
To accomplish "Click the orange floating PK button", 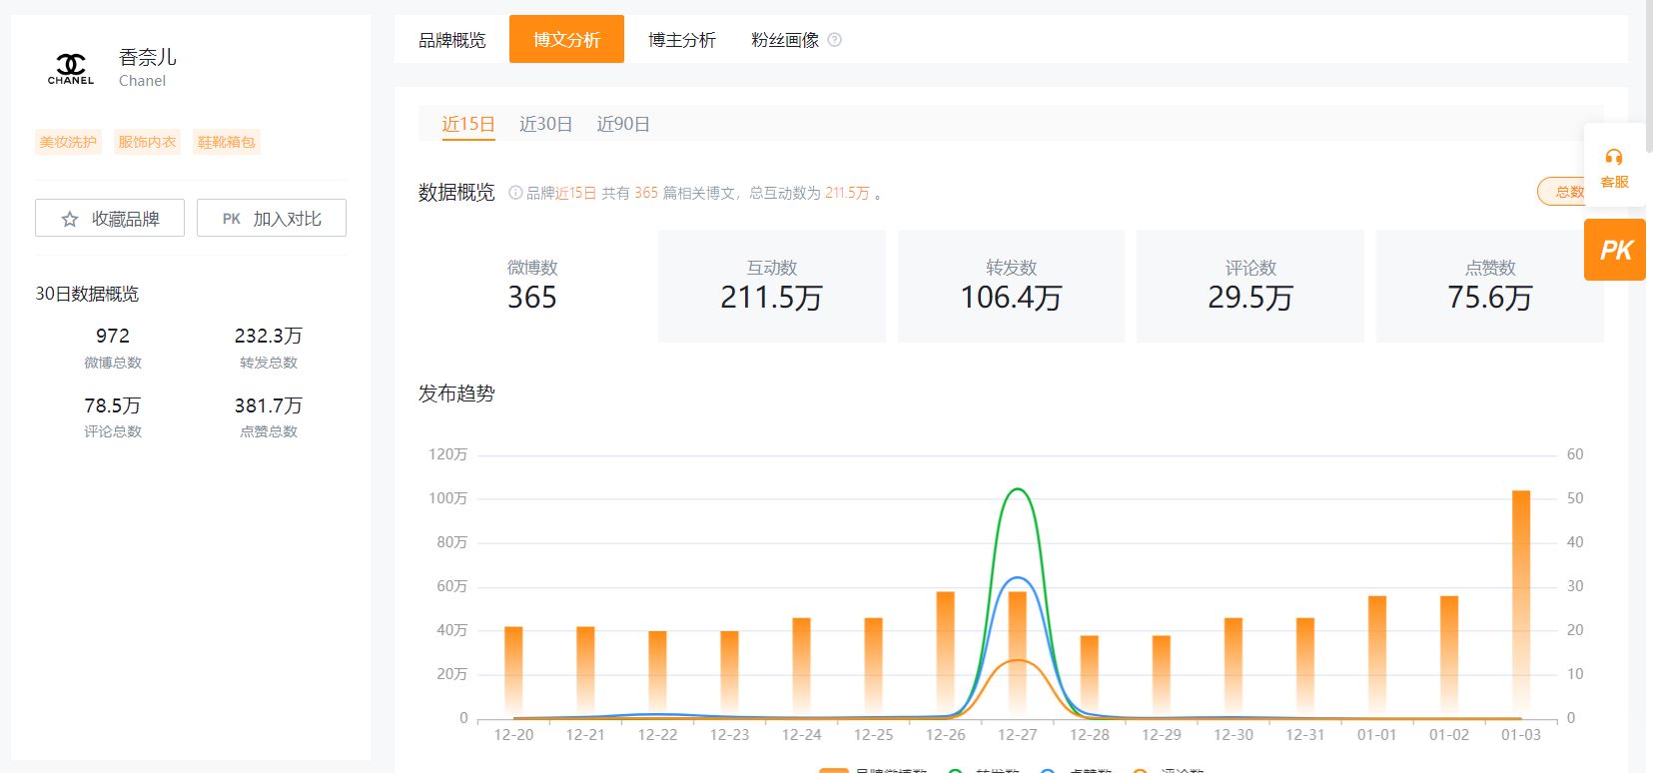I will (x=1615, y=250).
